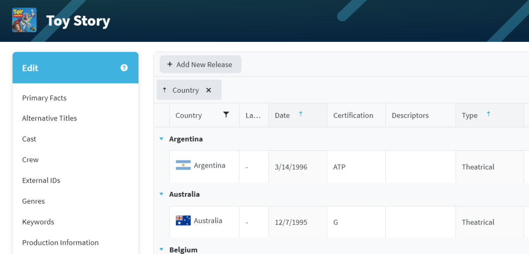Screen dimensions: 529x254
Task: Open Primary Facts section
Action: point(44,98)
